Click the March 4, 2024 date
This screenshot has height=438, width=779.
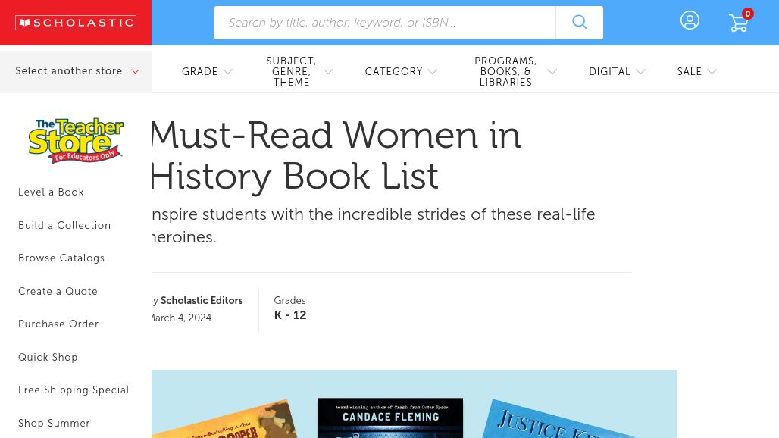pyautogui.click(x=182, y=318)
